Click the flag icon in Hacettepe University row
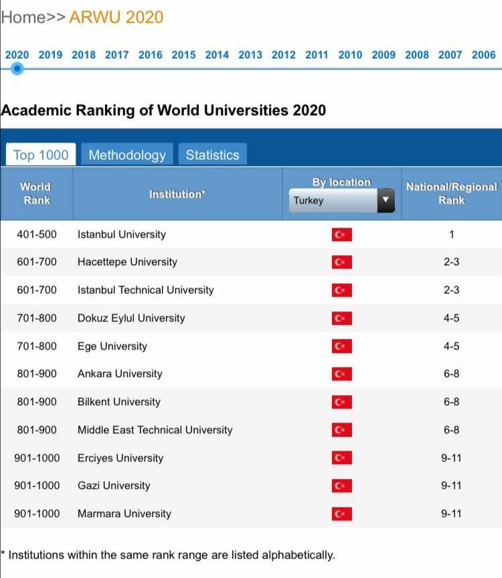The height and width of the screenshot is (578, 502). coord(341,262)
